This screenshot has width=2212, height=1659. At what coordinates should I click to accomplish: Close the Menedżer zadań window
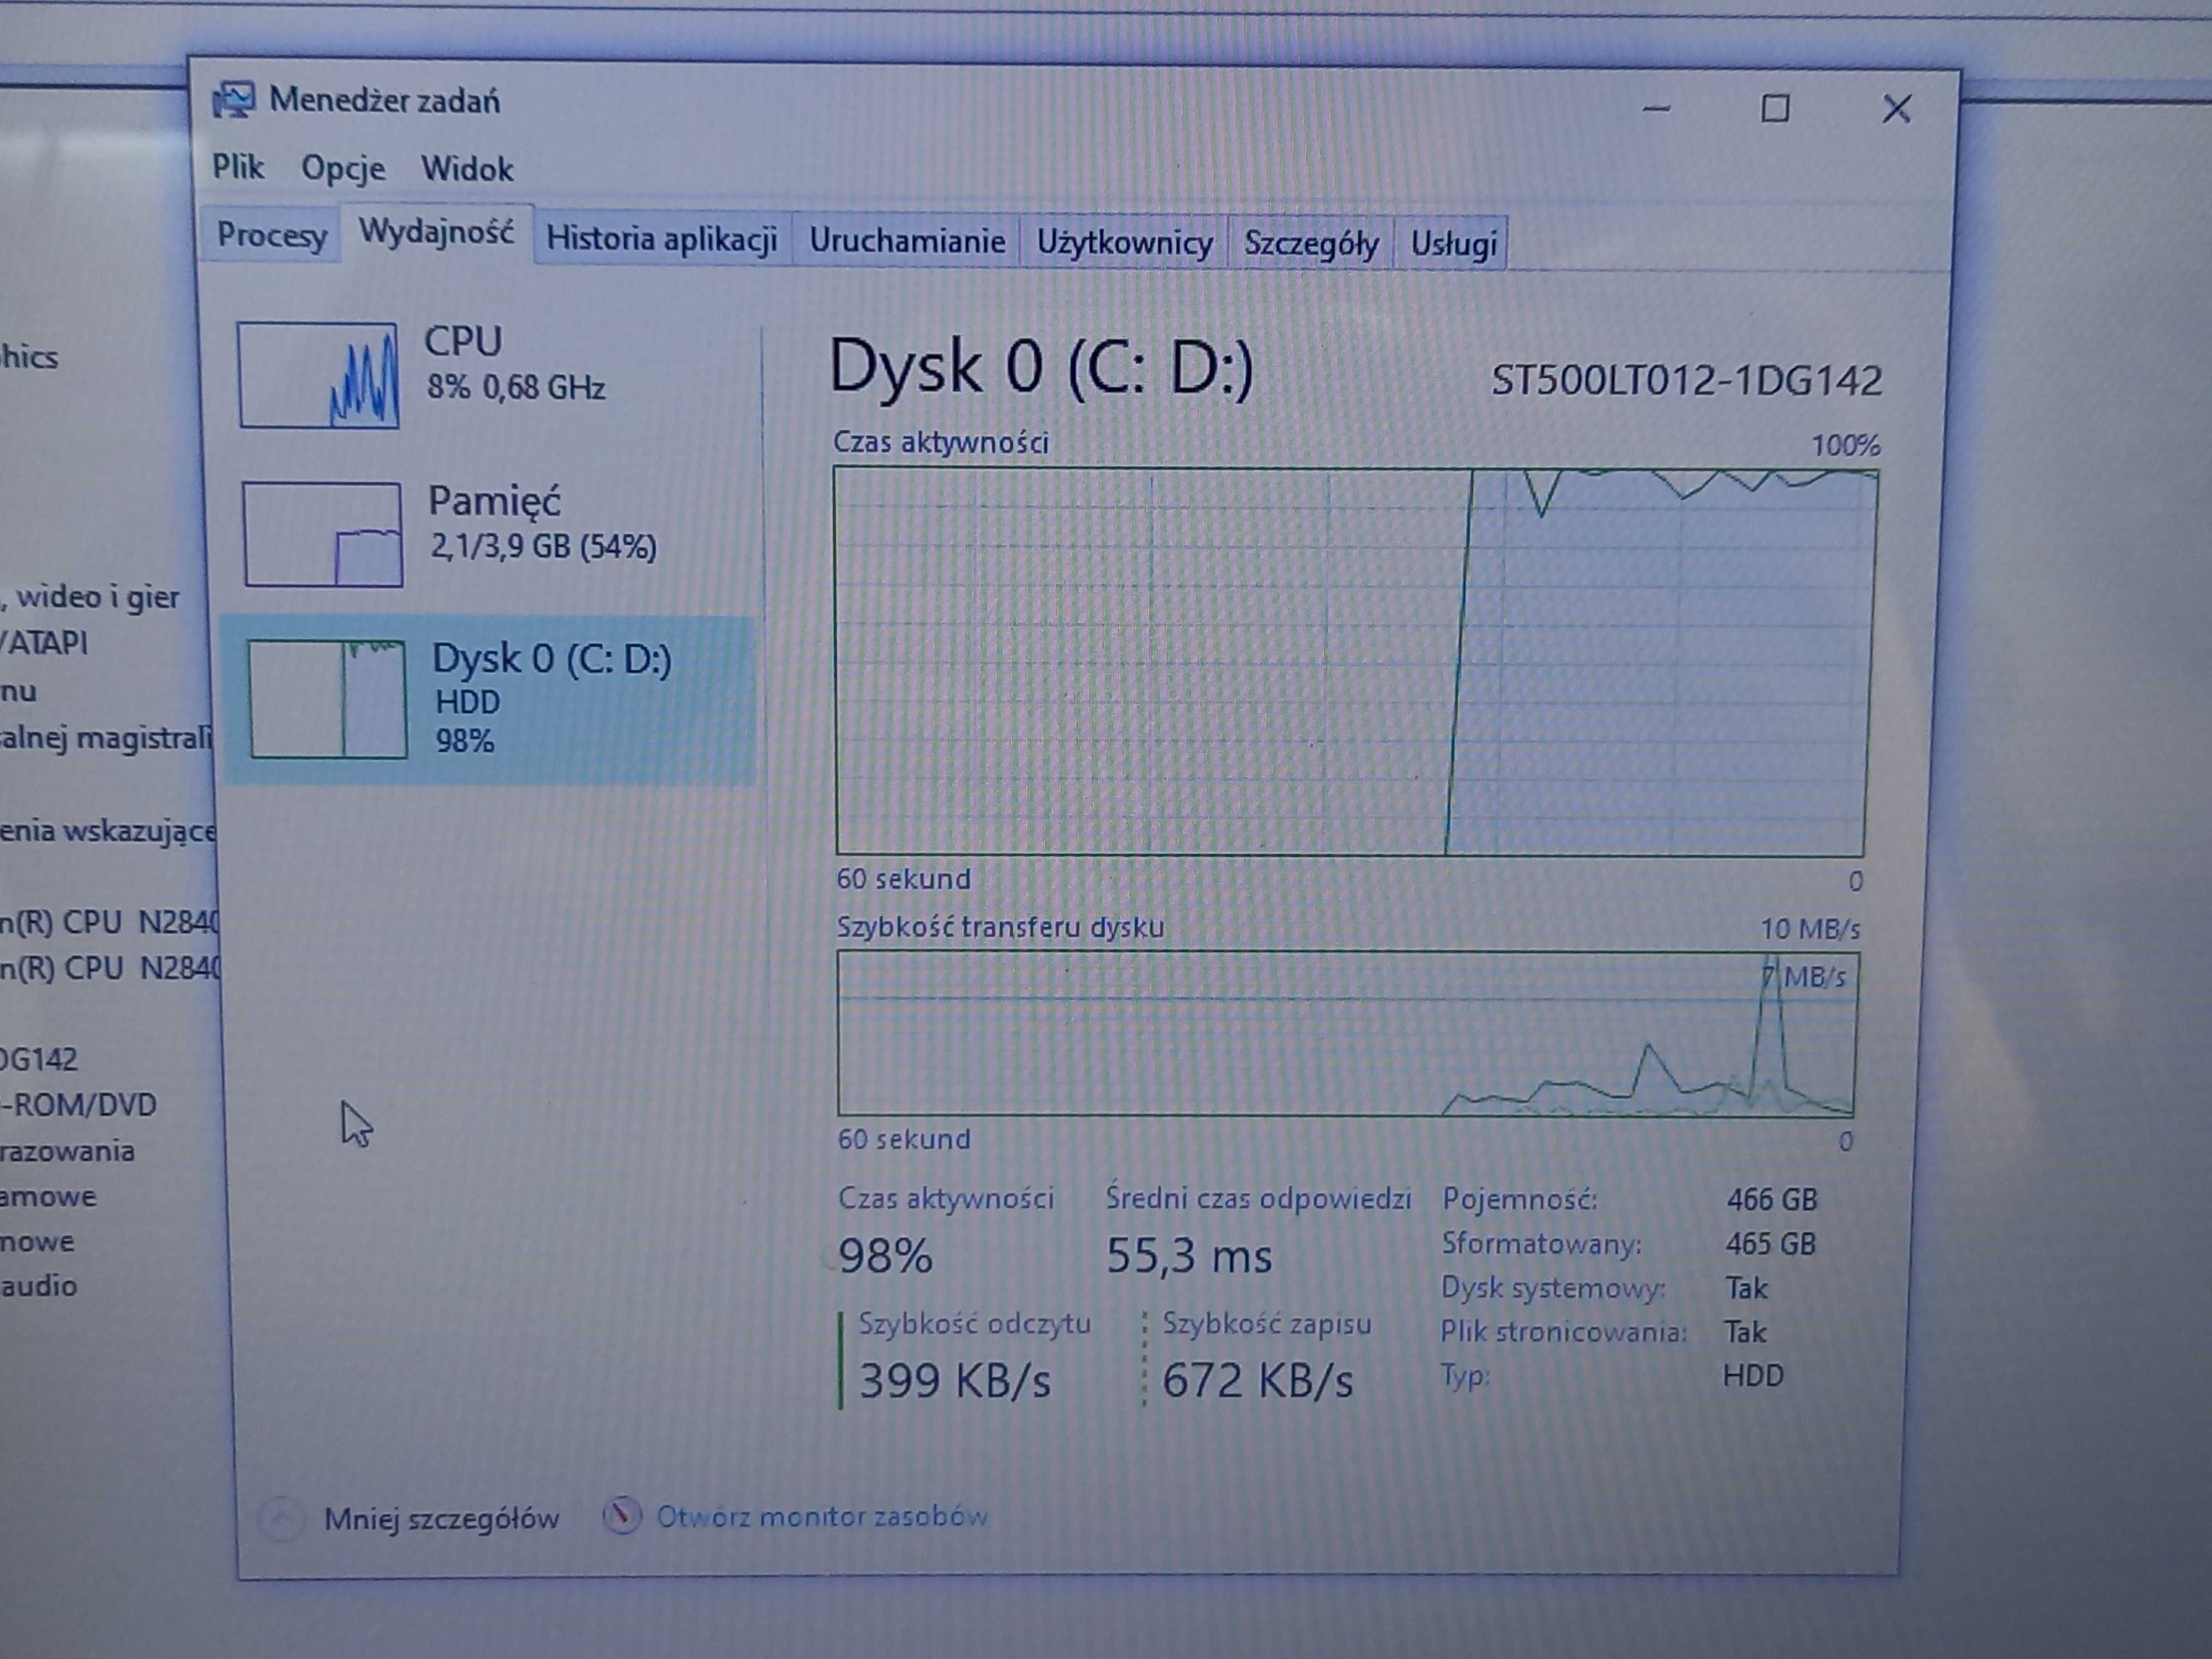pyautogui.click(x=1897, y=109)
